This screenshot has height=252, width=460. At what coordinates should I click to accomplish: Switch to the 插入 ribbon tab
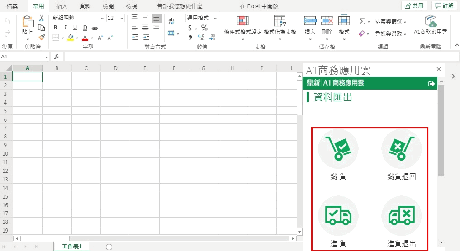click(x=62, y=6)
